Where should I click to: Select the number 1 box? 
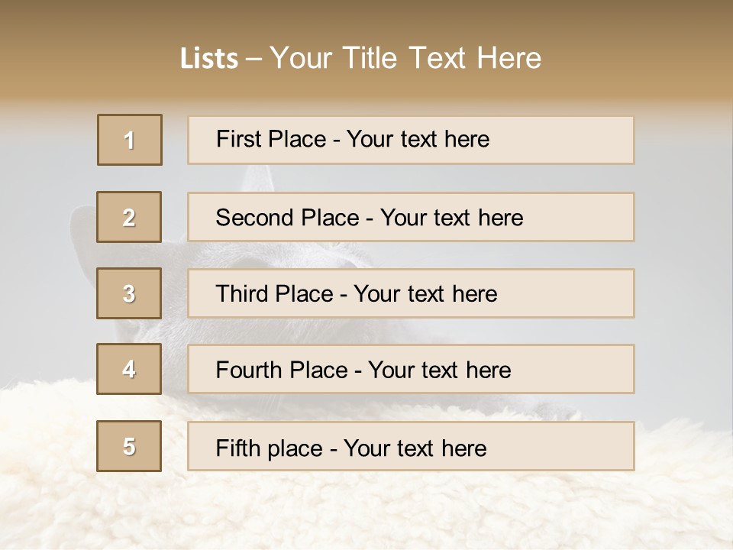pos(130,140)
